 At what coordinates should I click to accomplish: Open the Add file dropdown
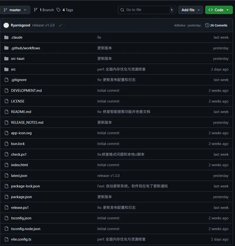pos(190,10)
